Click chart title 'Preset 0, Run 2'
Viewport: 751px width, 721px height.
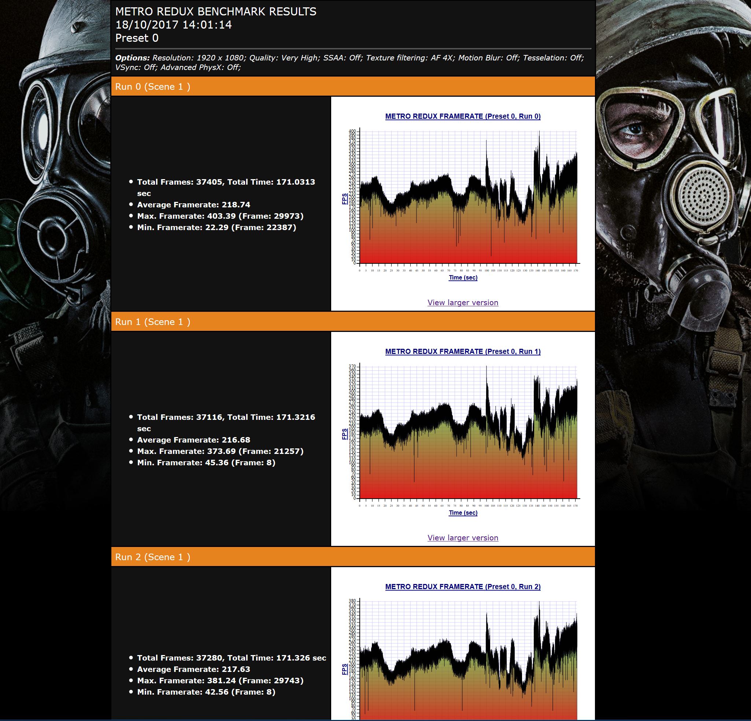click(x=462, y=587)
